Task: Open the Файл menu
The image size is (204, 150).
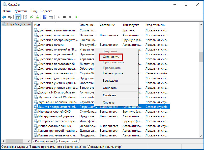Action: (x=7, y=11)
